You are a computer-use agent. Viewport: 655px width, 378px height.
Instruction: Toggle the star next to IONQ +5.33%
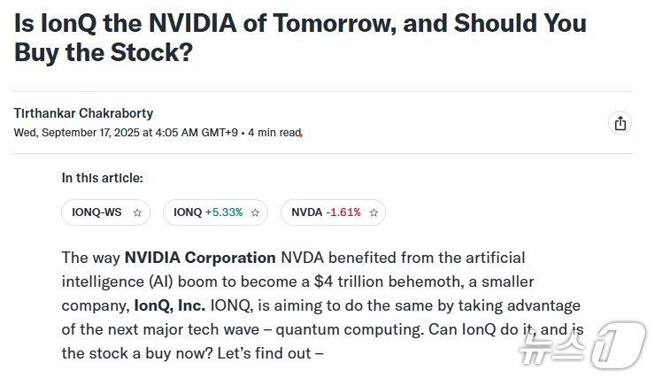(255, 212)
